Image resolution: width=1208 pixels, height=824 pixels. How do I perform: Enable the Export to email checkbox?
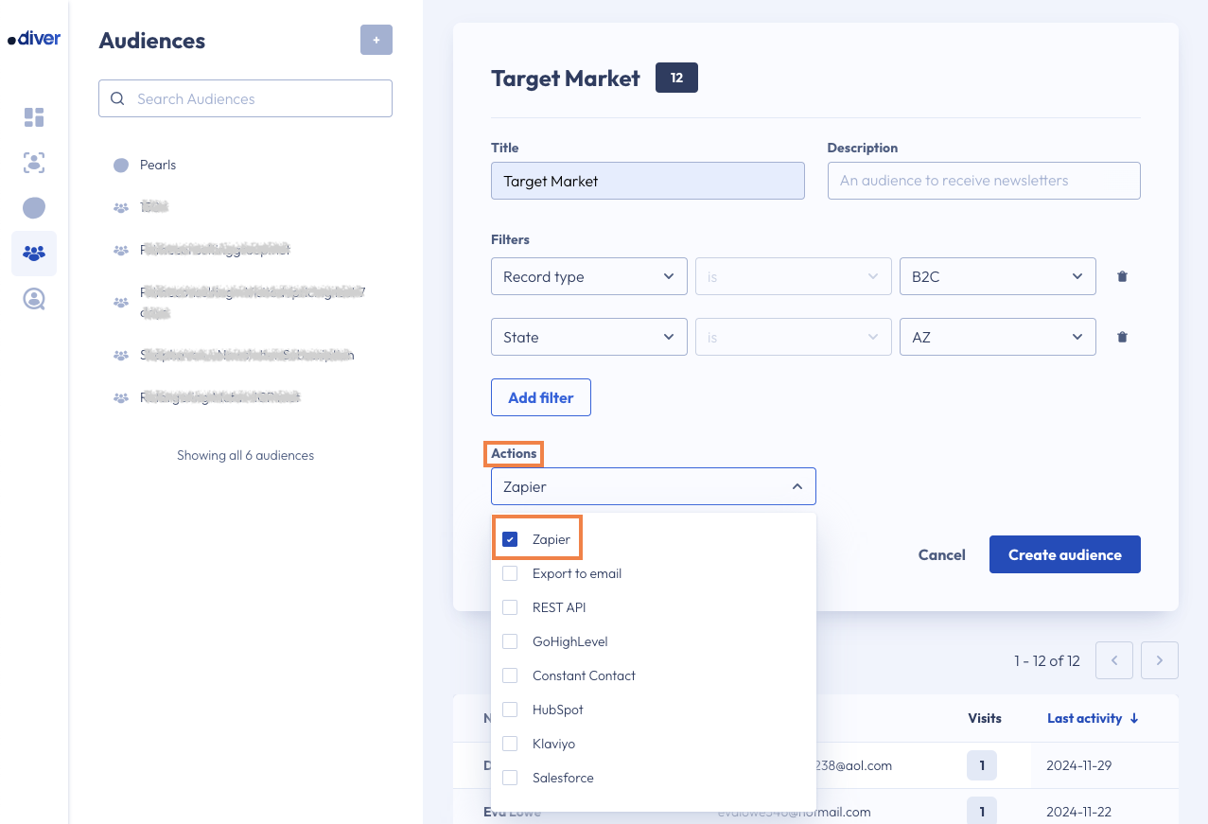[510, 573]
